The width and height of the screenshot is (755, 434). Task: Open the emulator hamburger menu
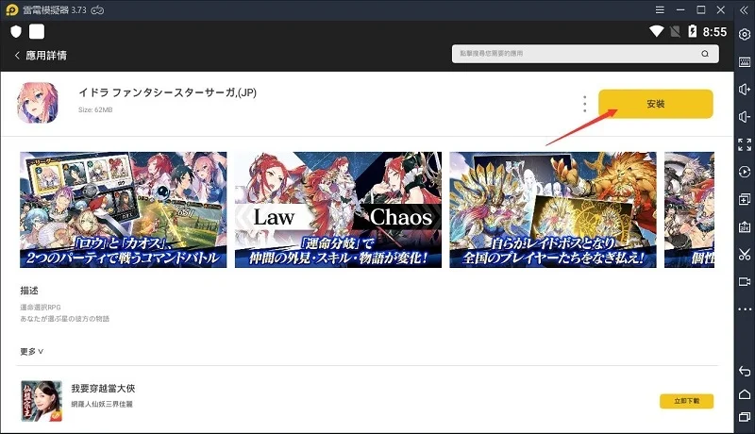coord(660,10)
